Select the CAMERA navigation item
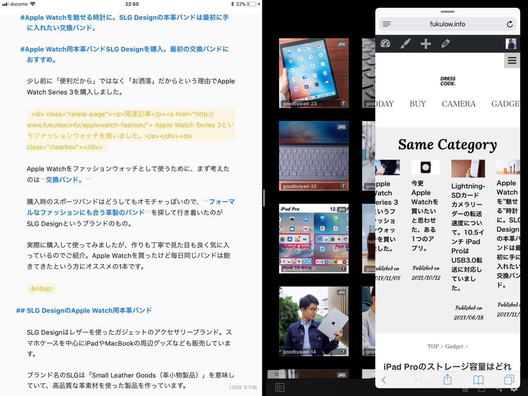The height and width of the screenshot is (396, 528). coord(458,104)
